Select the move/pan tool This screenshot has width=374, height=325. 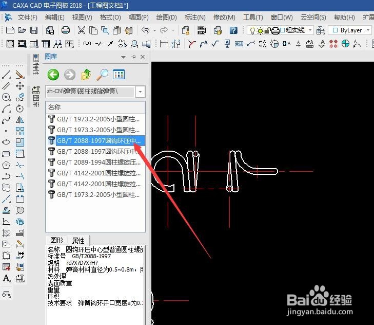point(20,86)
